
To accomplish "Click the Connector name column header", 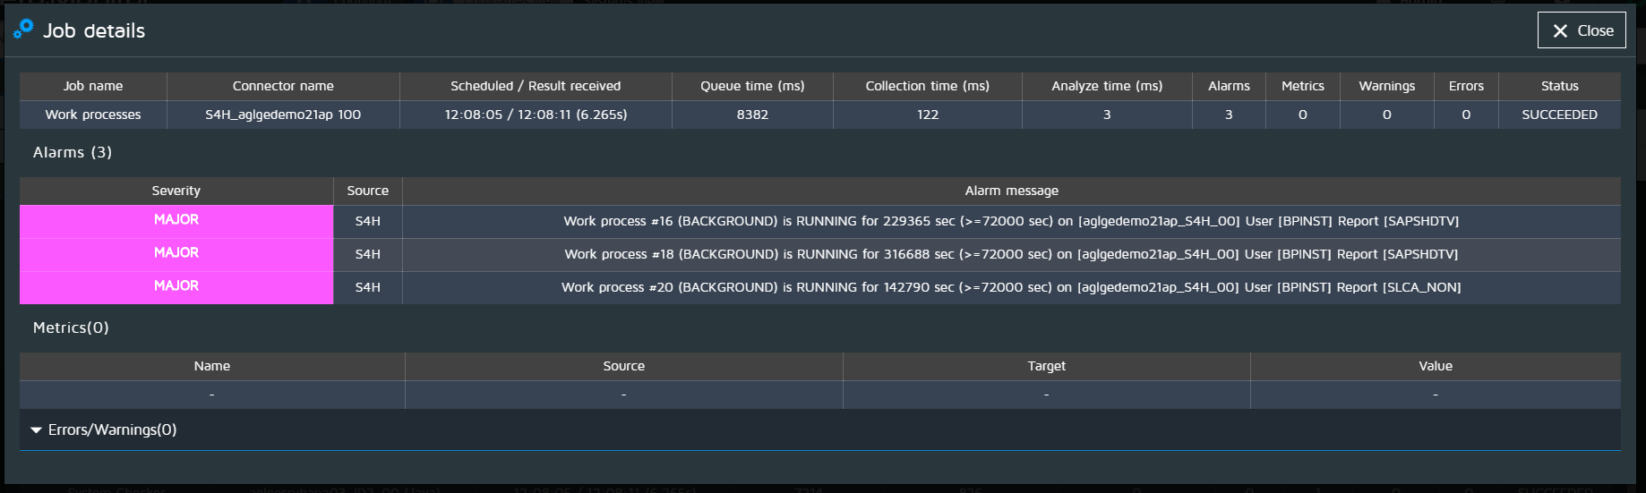I will 283,86.
